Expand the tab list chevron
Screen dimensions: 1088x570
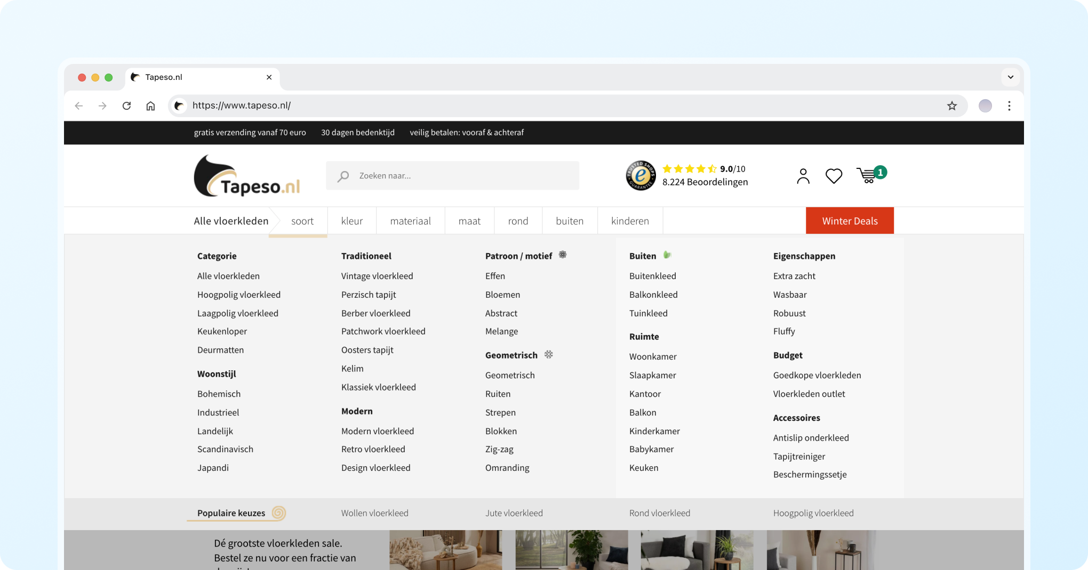pyautogui.click(x=1010, y=77)
